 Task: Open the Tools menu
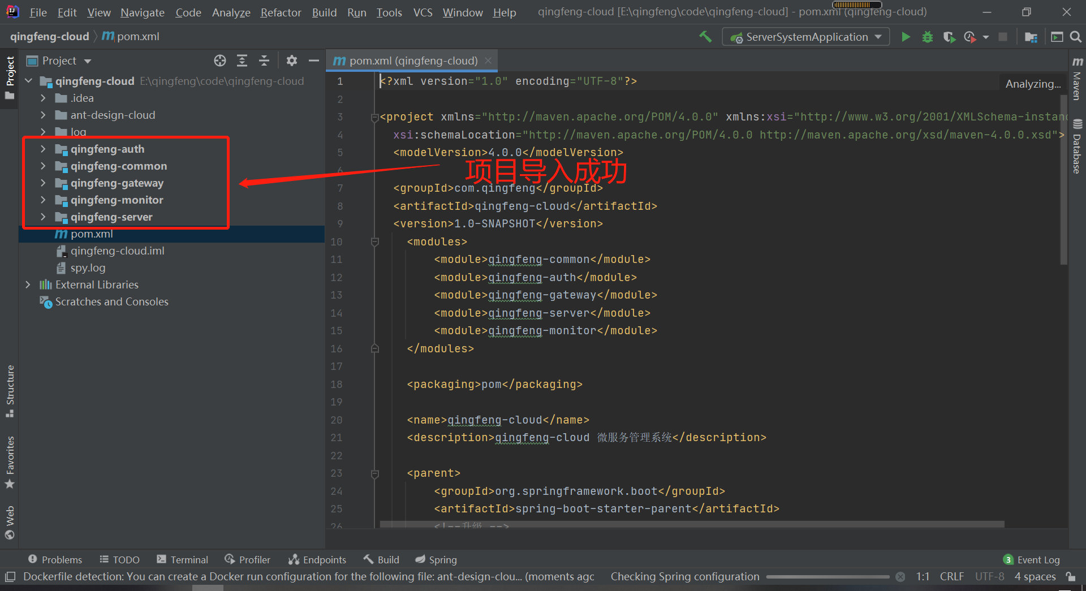click(389, 12)
